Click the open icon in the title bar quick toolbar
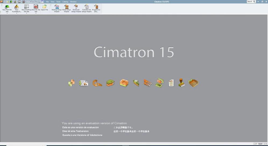Screen dimensions: 268x146 8,2
